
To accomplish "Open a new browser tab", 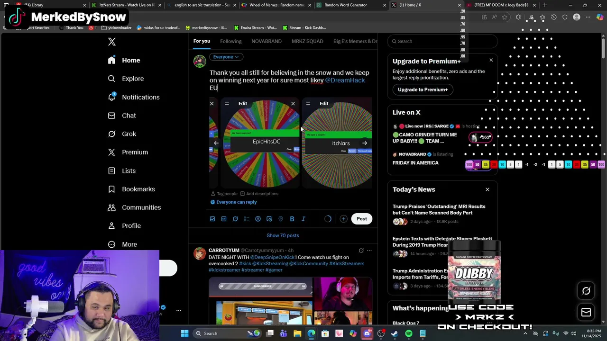I will click(544, 5).
